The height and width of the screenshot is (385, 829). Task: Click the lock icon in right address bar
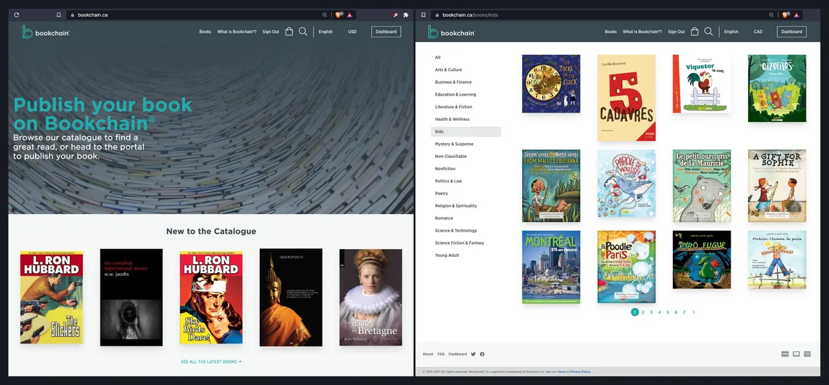[437, 14]
